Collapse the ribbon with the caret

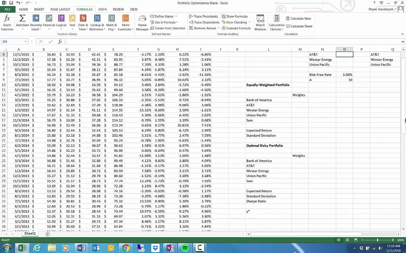pos(402,34)
